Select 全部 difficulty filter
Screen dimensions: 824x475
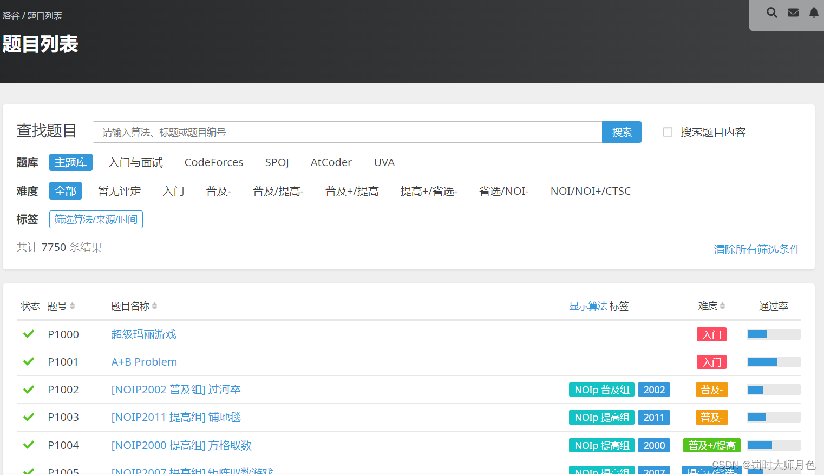(x=66, y=191)
